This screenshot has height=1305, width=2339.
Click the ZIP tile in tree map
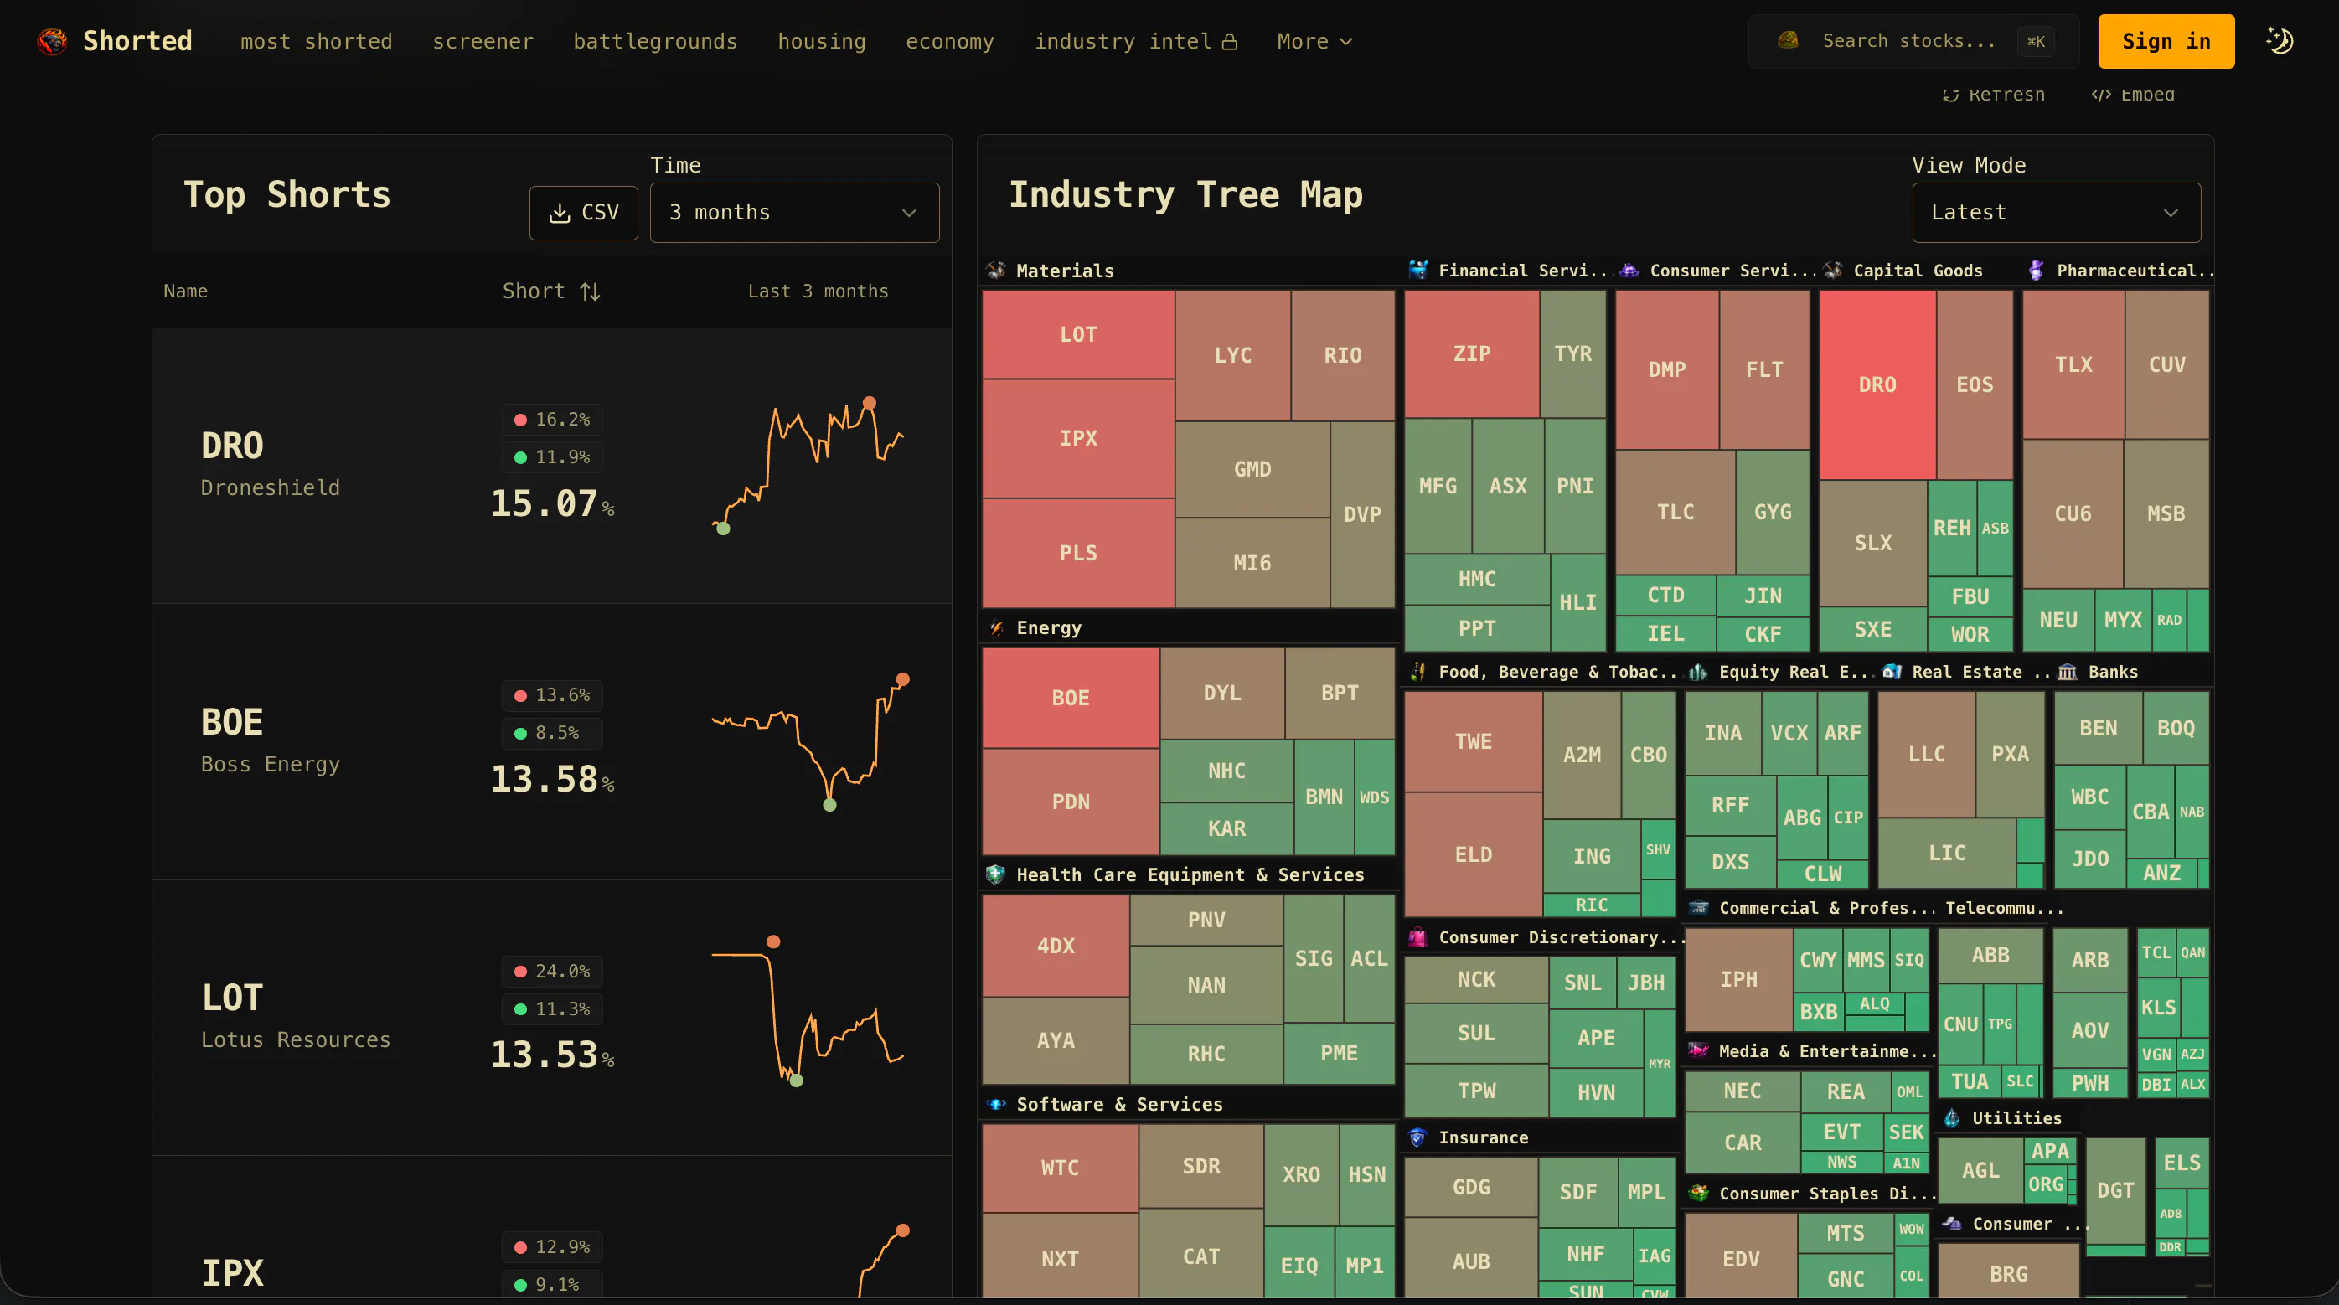tap(1472, 353)
